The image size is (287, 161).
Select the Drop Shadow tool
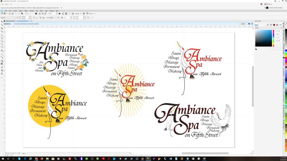[2, 61]
